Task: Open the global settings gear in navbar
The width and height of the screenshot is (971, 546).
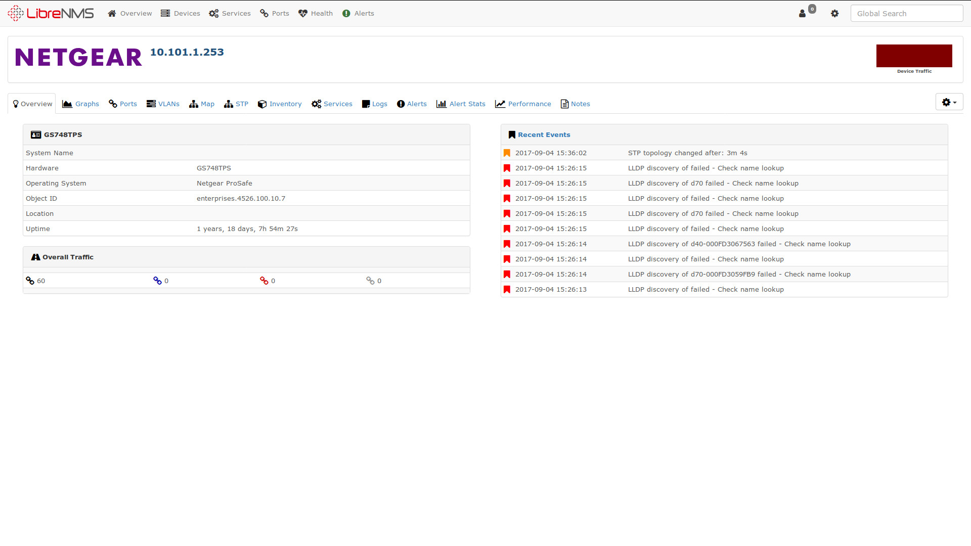Action: pyautogui.click(x=834, y=14)
